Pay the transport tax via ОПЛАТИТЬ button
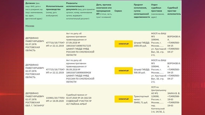 click(124, 99)
